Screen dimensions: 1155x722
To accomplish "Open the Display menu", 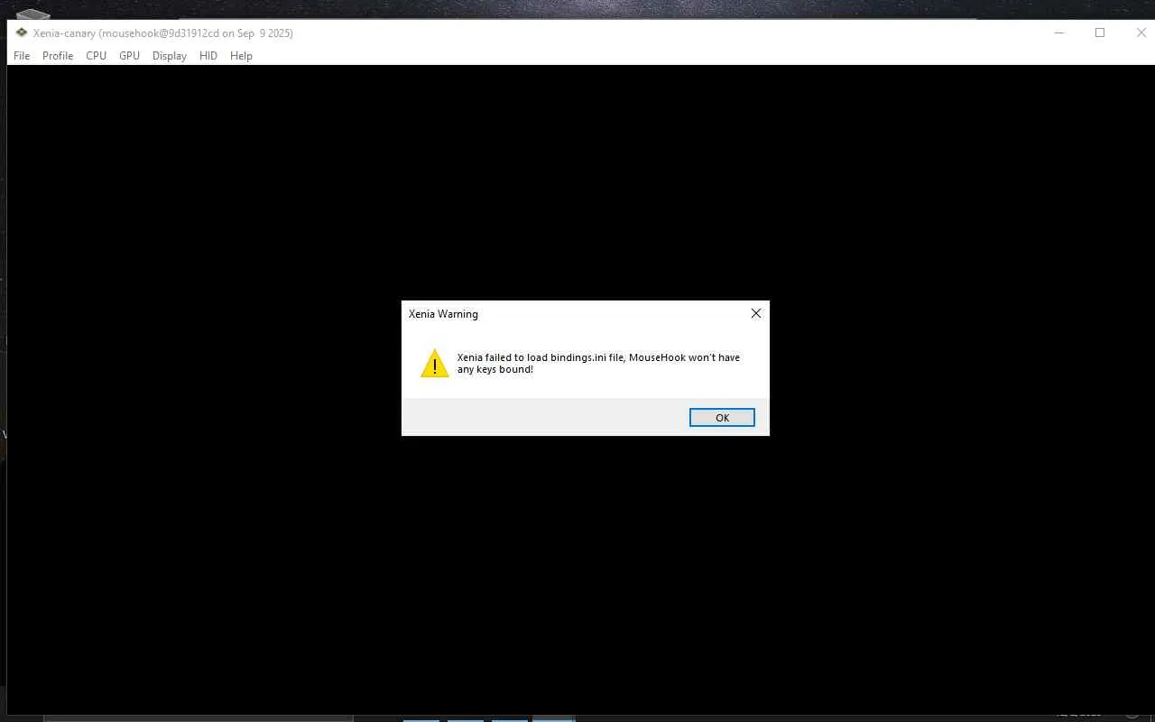I will coord(170,56).
